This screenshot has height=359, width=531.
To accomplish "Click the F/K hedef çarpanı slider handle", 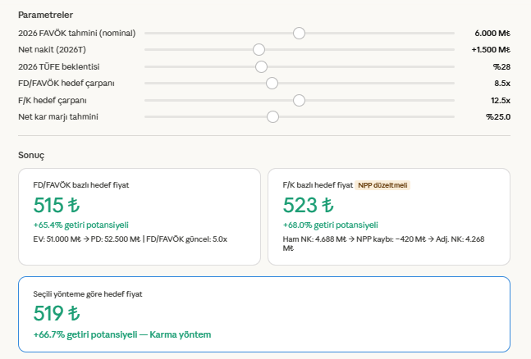I will [299, 101].
